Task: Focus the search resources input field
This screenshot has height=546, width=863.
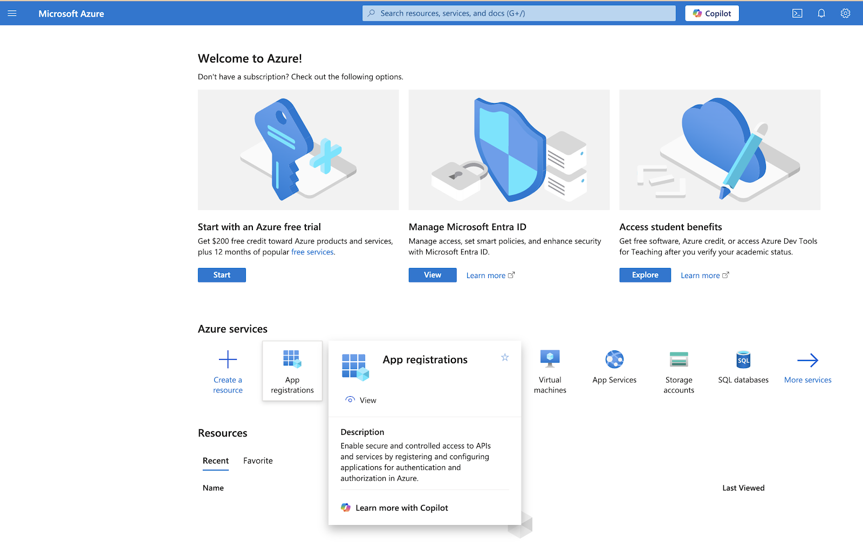Action: point(519,13)
